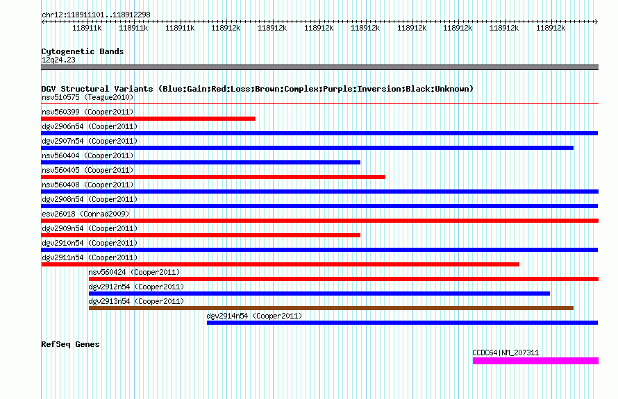
Task: Open dgv2912n54 (Cooper2011) variant label
Action: point(136,287)
